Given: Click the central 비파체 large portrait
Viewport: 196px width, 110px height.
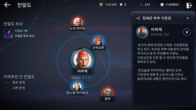Looking at the screenshot, I should pos(82,60).
